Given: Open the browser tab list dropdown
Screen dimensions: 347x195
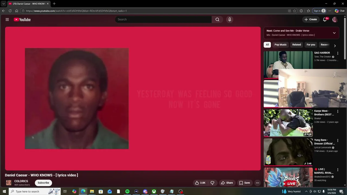Looking at the screenshot, I should (4, 4).
